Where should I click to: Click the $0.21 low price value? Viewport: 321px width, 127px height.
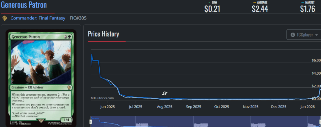pyautogui.click(x=212, y=9)
